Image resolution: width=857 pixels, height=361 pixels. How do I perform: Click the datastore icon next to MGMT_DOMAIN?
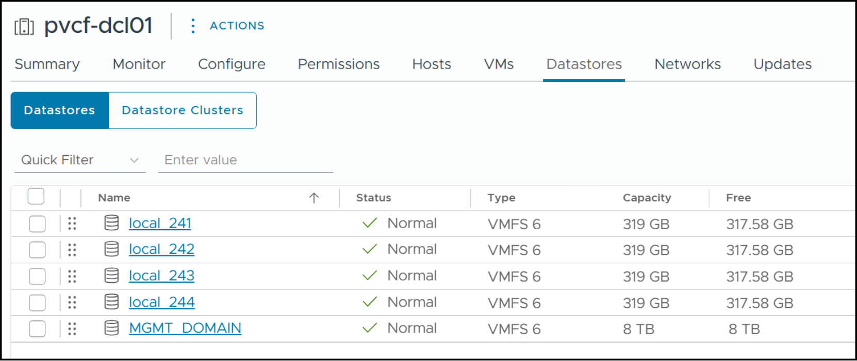[x=112, y=328]
